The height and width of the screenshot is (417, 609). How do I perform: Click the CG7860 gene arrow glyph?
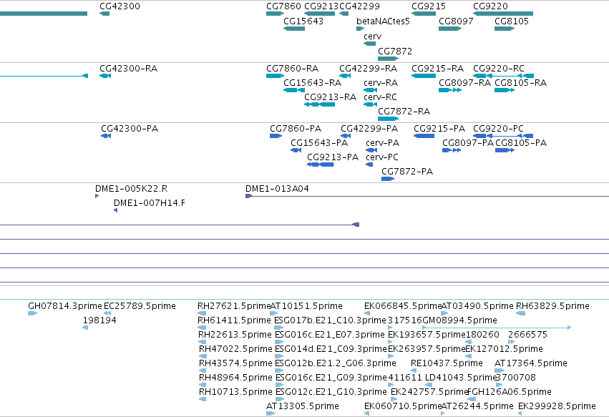click(276, 14)
